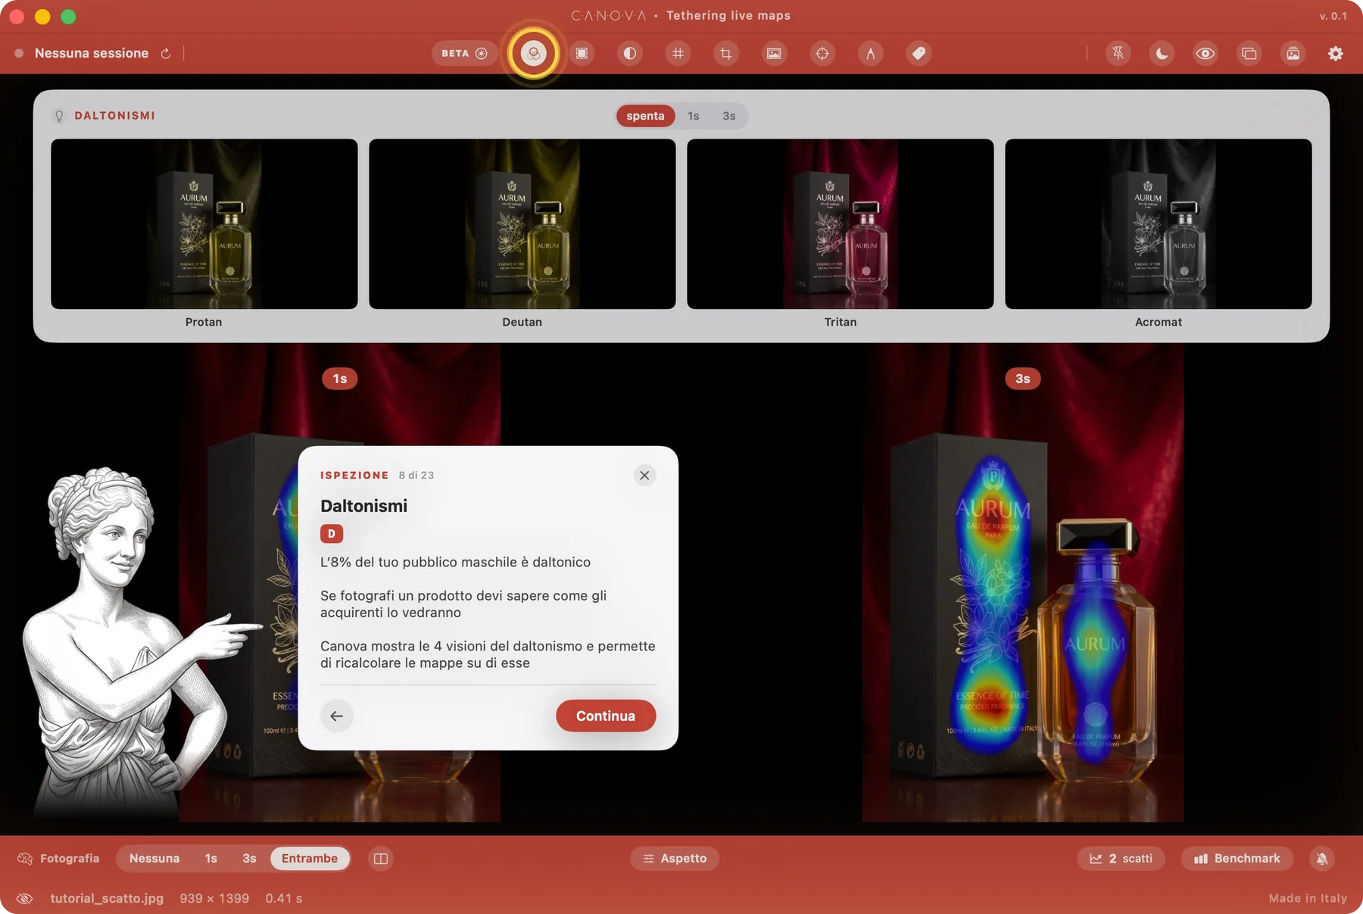This screenshot has height=914, width=1363.
Task: Expand the 2 scatti history button
Action: [1121, 858]
